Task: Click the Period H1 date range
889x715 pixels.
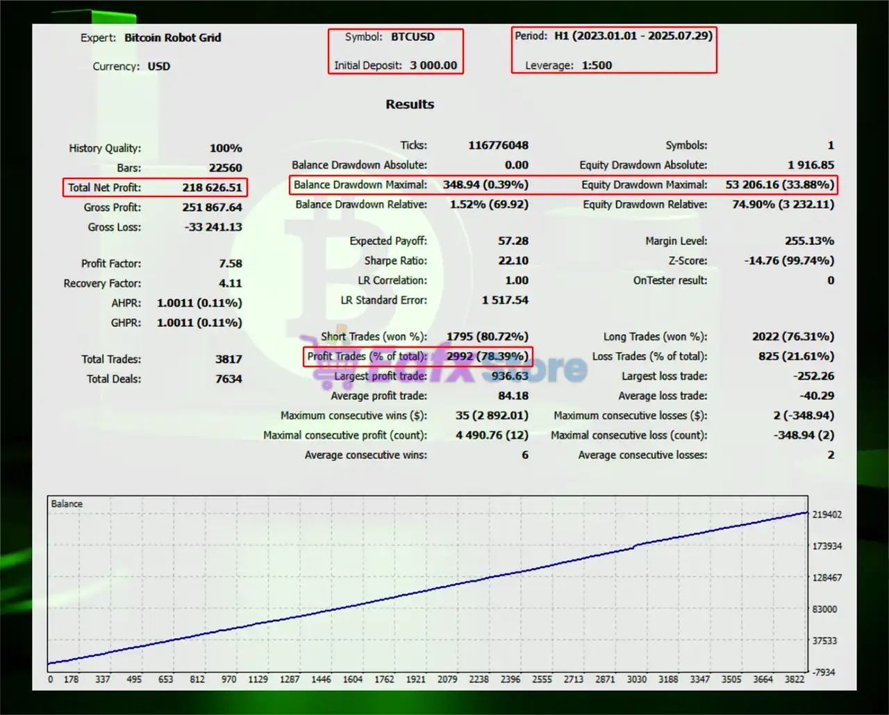Action: pos(633,35)
